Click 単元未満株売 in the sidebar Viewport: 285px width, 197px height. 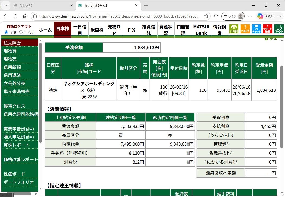[x=17, y=91]
